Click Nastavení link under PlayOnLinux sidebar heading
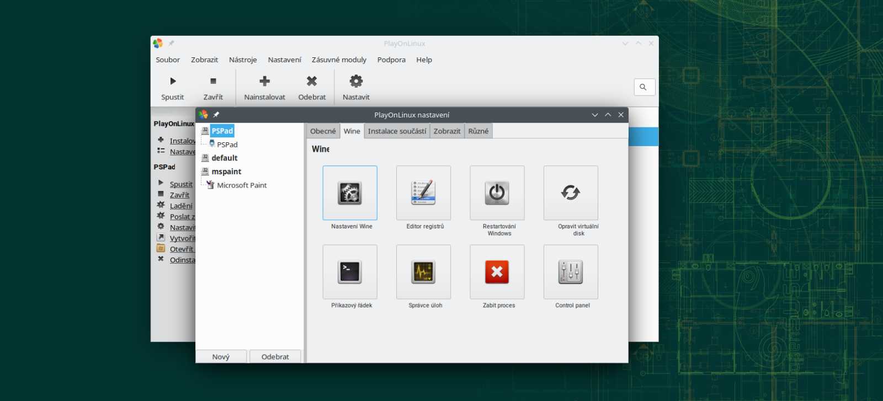883x401 pixels. (x=182, y=152)
